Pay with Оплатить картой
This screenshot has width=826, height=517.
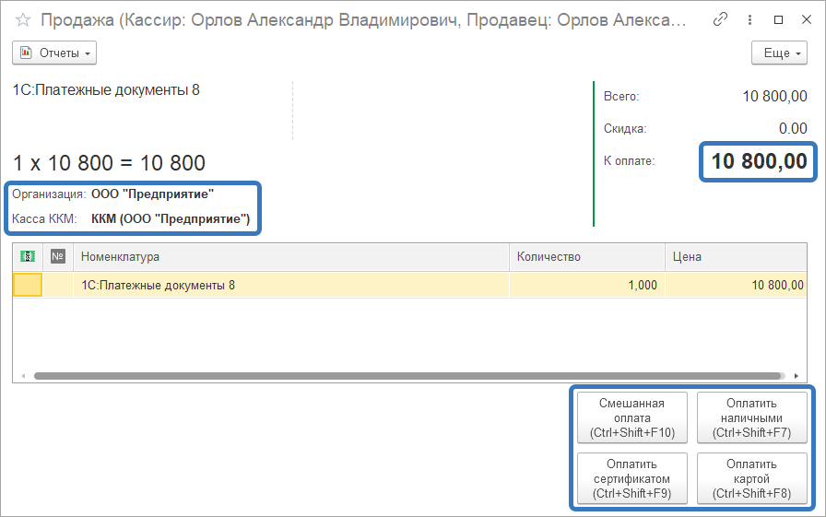pyautogui.click(x=751, y=478)
